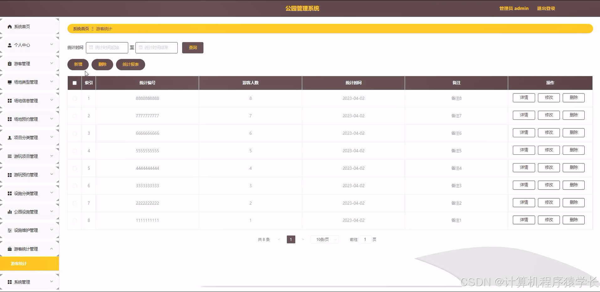Click the 前往 page number input
This screenshot has height=292, width=600.
(365, 239)
